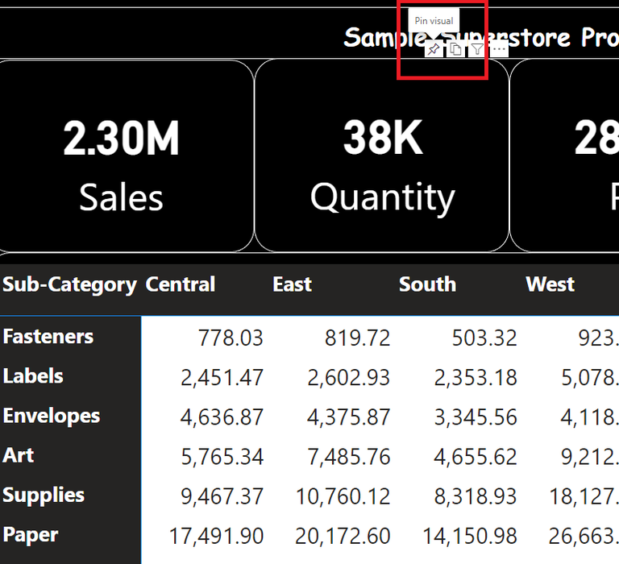This screenshot has height=564, width=619.
Task: Click the East column header
Action: (x=292, y=284)
